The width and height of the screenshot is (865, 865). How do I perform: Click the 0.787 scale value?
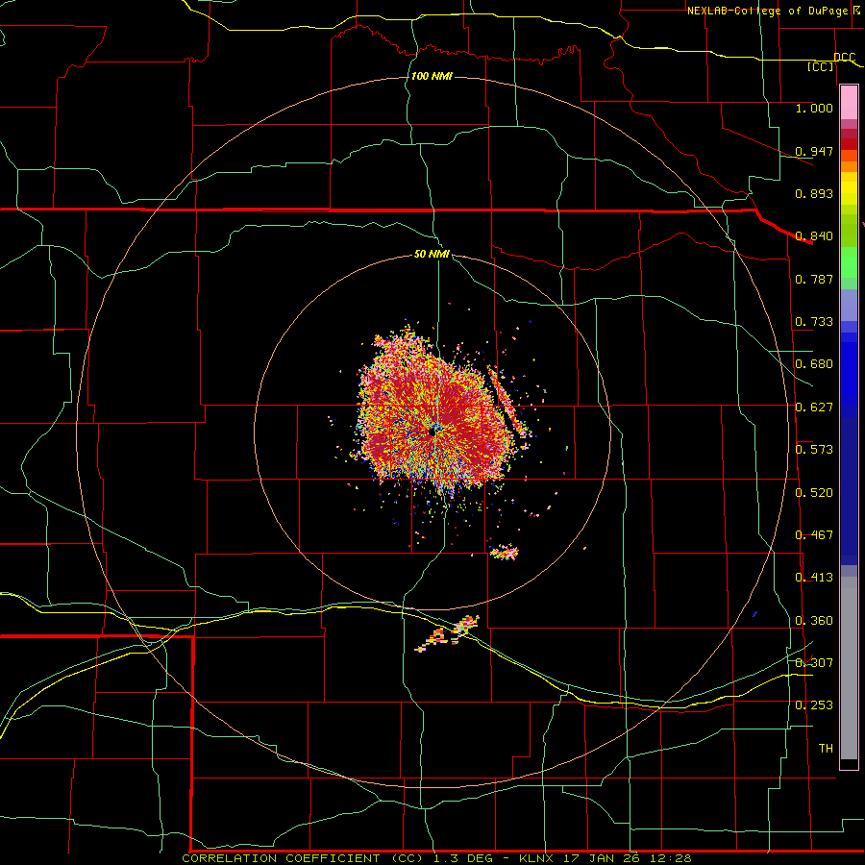814,279
